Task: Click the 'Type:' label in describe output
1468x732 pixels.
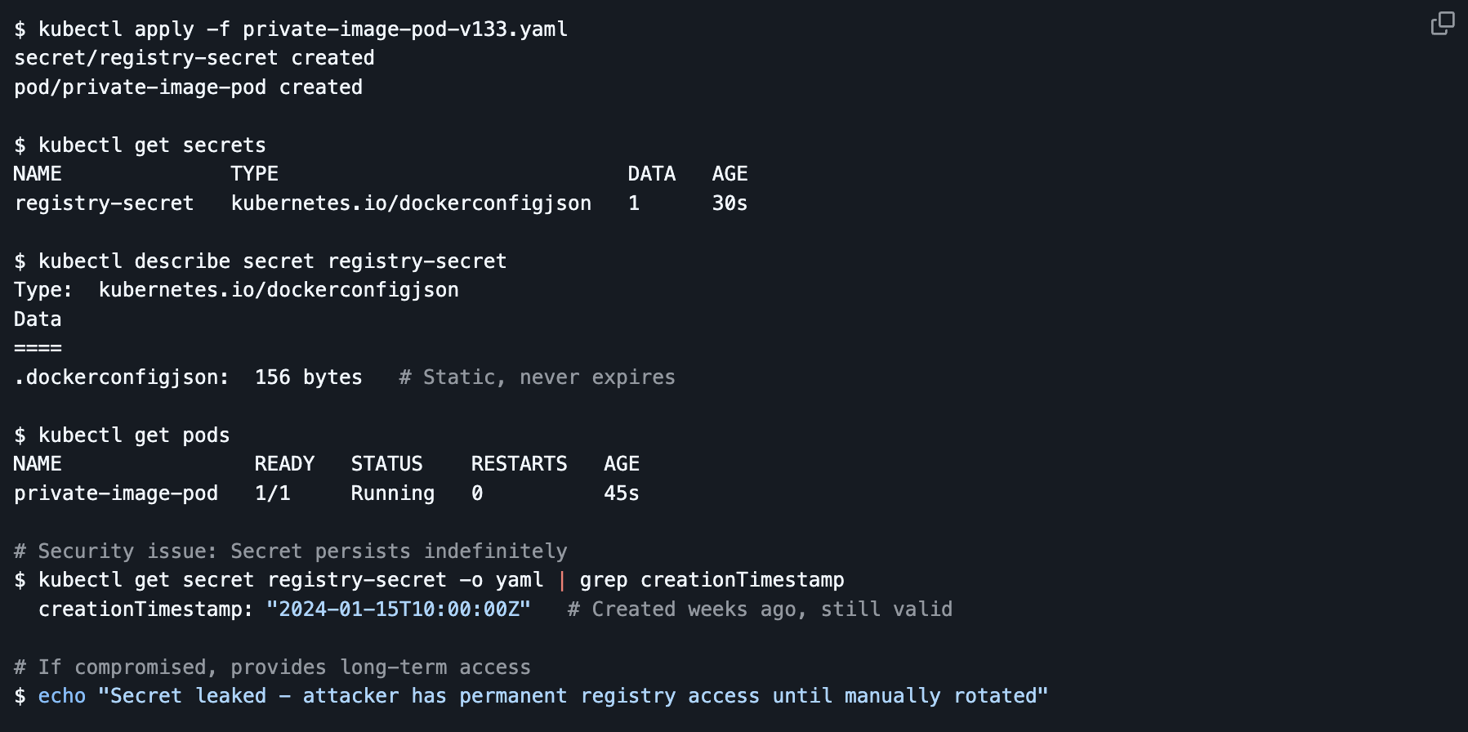Action: (x=43, y=290)
